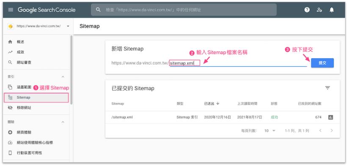Click the 已提交的 Sitemap heading
Image resolution: width=348 pixels, height=166 pixels.
[133, 89]
